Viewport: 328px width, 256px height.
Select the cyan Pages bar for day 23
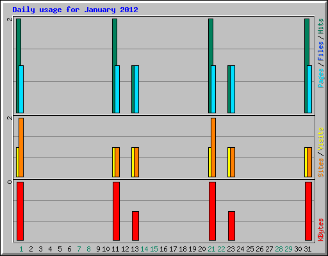pos(233,89)
